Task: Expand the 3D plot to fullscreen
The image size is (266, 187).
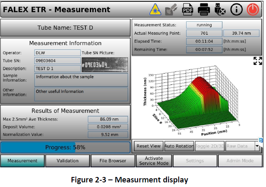Action: pyautogui.click(x=258, y=61)
